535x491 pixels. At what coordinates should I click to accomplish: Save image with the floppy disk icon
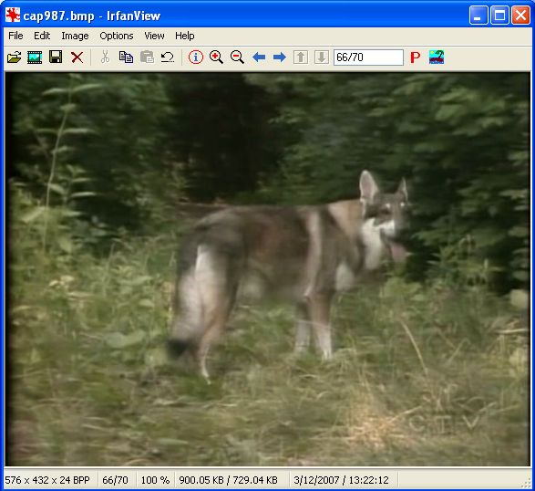coord(56,57)
